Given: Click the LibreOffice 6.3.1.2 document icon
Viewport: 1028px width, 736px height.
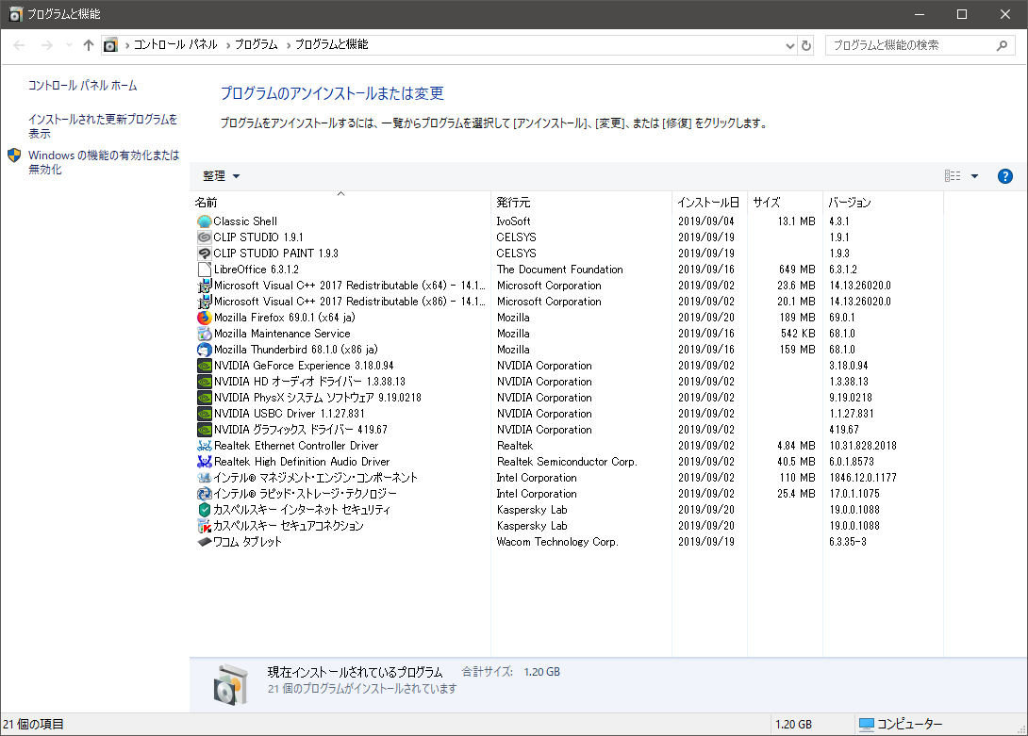Looking at the screenshot, I should coord(205,270).
